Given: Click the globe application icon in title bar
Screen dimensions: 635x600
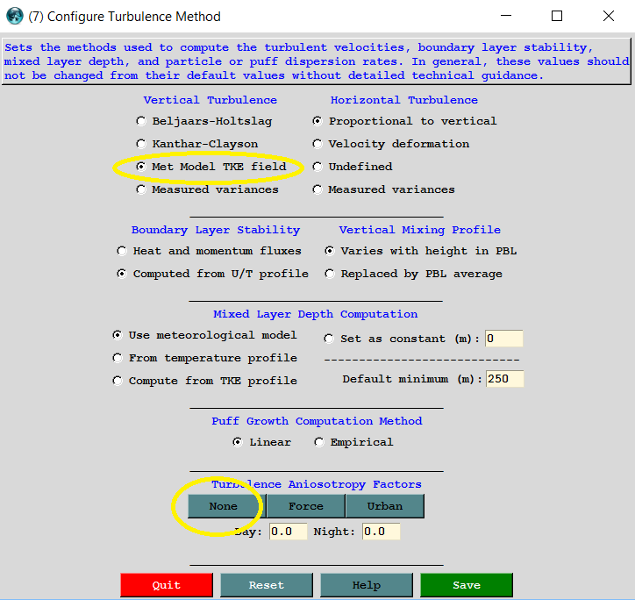Looking at the screenshot, I should click(x=15, y=16).
